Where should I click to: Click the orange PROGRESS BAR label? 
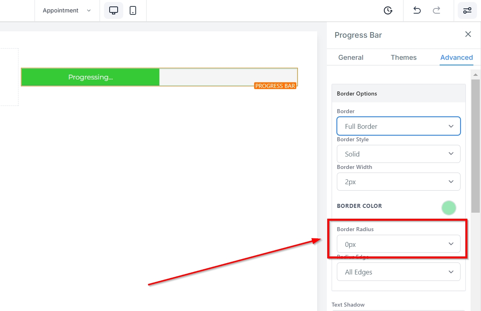point(275,86)
